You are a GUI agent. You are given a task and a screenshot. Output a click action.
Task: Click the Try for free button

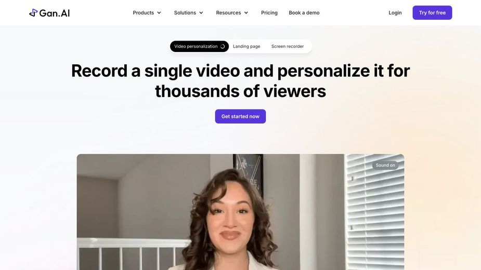click(432, 12)
